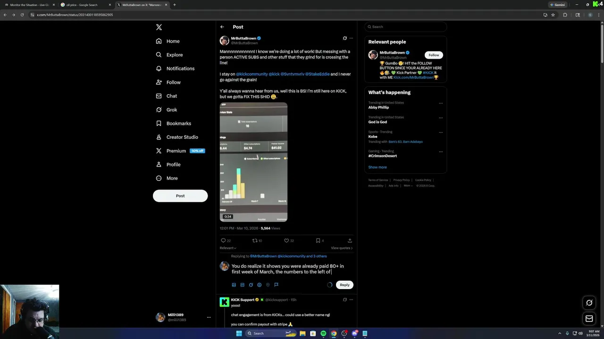Click Grok icon on KICK Support reply
The width and height of the screenshot is (604, 339).
pyautogui.click(x=344, y=299)
